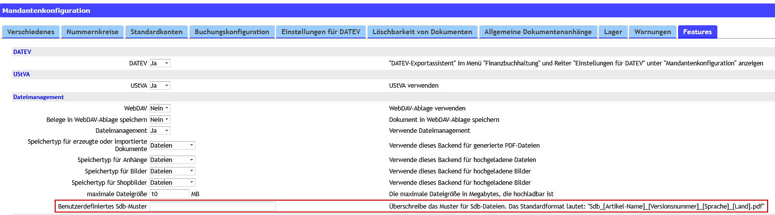The image size is (775, 215).
Task: Expand Speichertyp für erzeugte Dokumente dropdown
Action: tap(172, 145)
